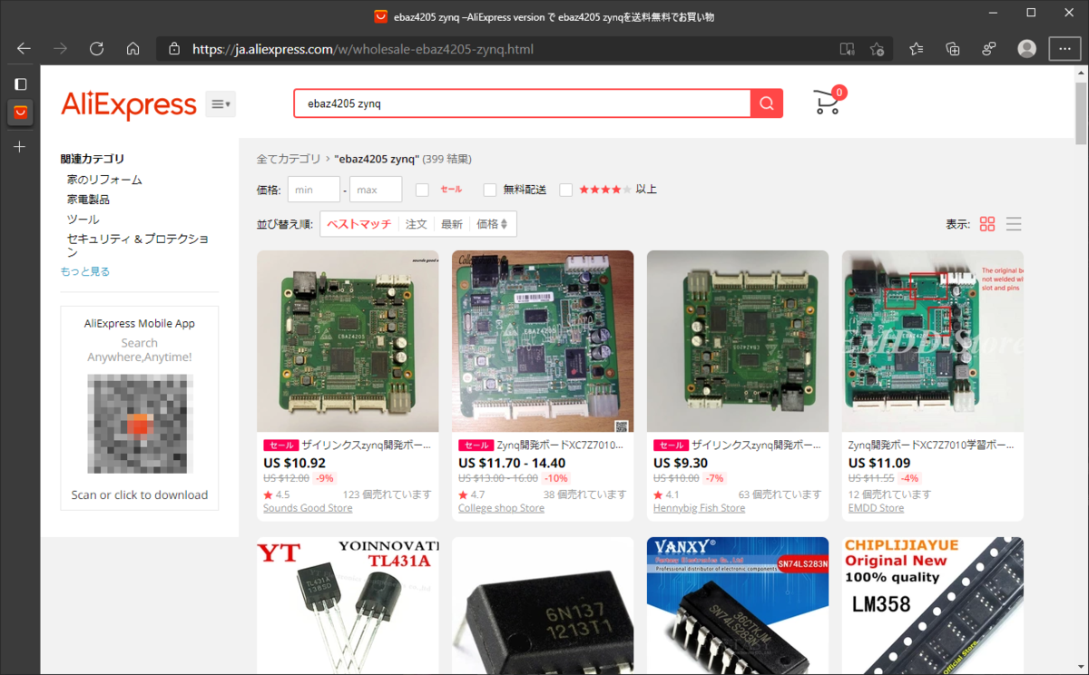The width and height of the screenshot is (1089, 675).
Task: Expand もっと見る categories
Action: click(x=85, y=271)
